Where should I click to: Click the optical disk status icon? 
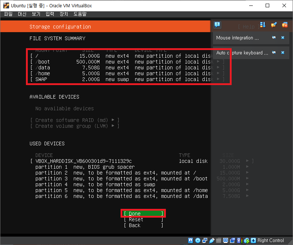click(198, 240)
